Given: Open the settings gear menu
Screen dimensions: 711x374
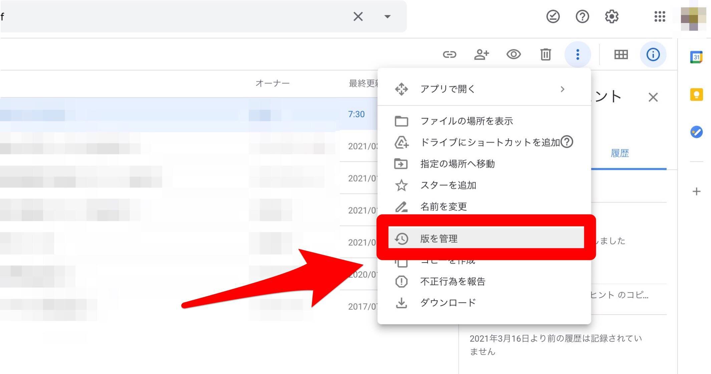Looking at the screenshot, I should pyautogui.click(x=612, y=16).
